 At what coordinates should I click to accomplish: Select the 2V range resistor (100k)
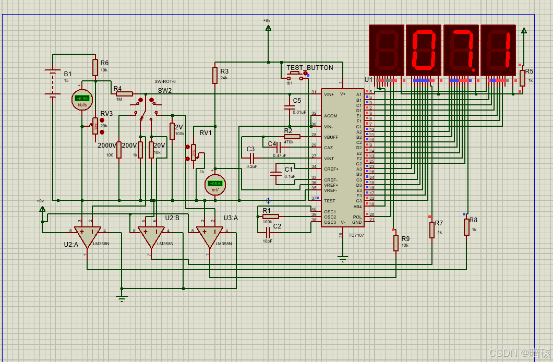pos(172,131)
